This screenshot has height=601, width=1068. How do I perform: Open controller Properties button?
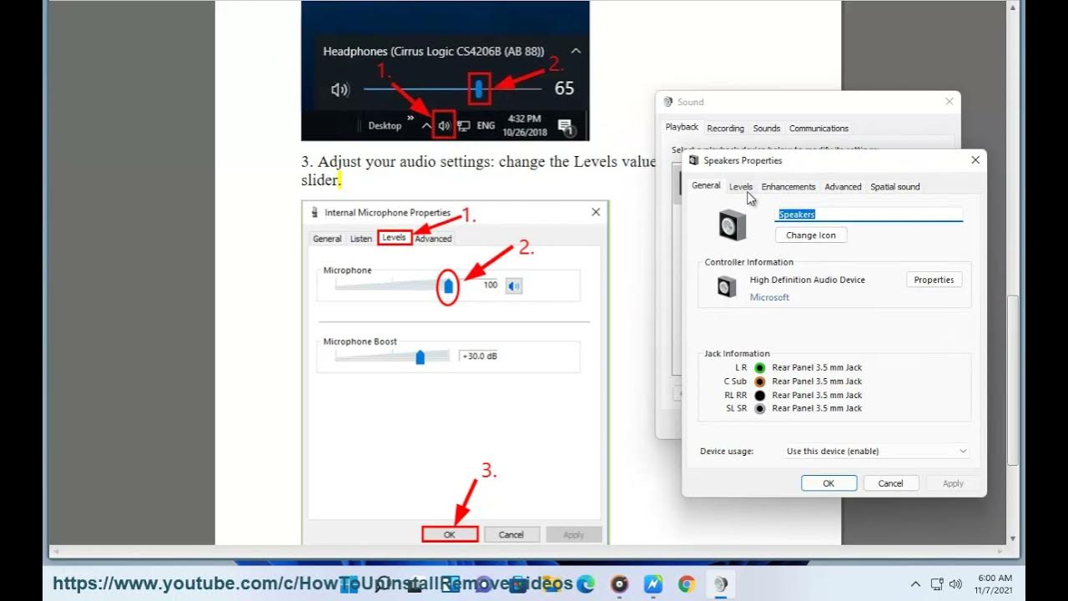click(x=934, y=280)
